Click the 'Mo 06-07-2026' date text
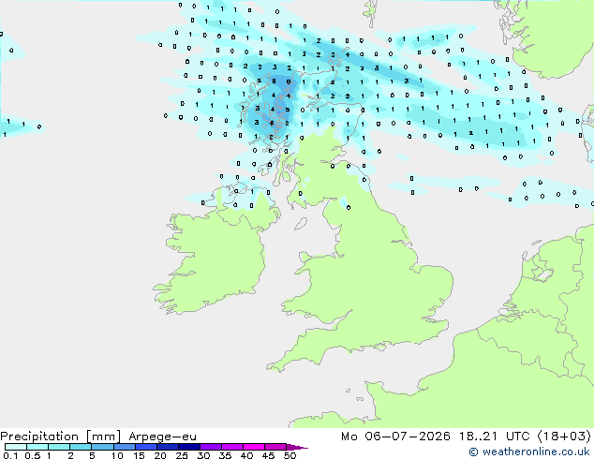This screenshot has width=594, height=459. tap(395, 437)
